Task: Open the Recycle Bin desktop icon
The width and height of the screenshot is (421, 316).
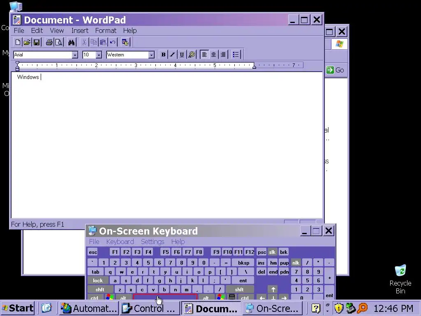Action: (x=400, y=279)
